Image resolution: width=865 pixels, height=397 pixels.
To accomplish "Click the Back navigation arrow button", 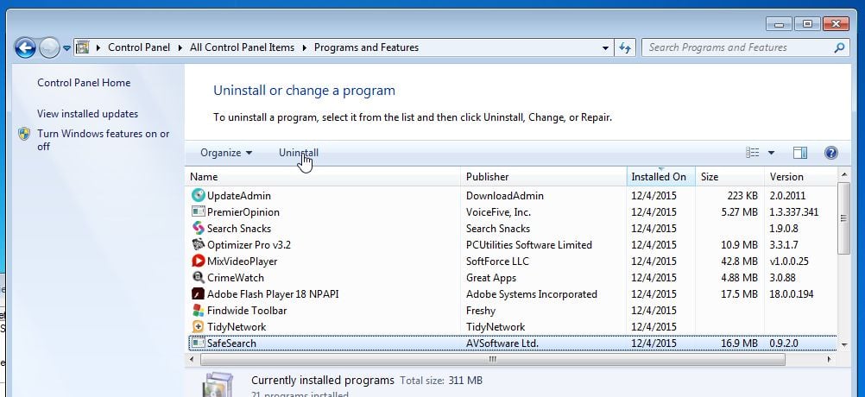I will (x=25, y=48).
